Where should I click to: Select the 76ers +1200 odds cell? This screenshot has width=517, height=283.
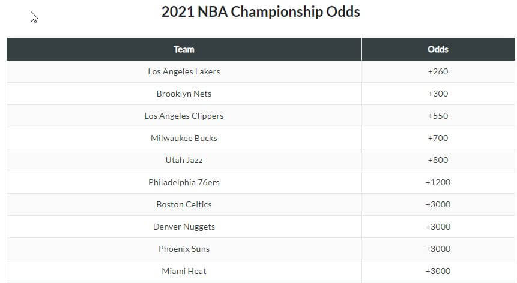point(438,182)
